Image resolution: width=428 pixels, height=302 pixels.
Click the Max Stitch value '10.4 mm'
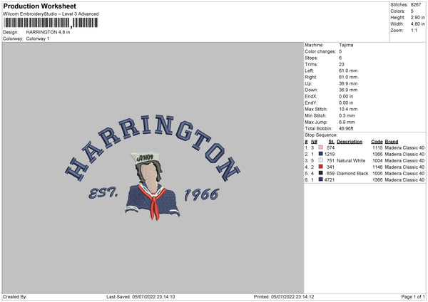pos(348,109)
